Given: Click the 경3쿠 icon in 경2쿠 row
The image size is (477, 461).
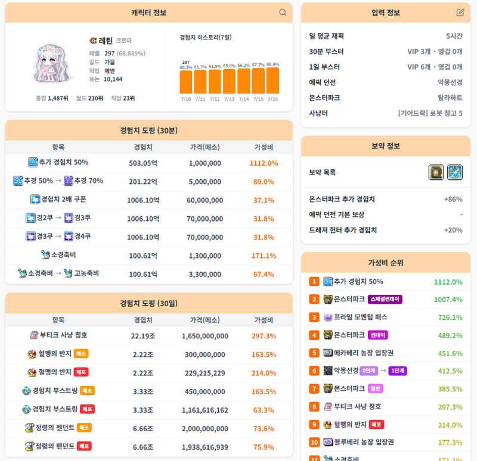Looking at the screenshot, I should point(69,218).
